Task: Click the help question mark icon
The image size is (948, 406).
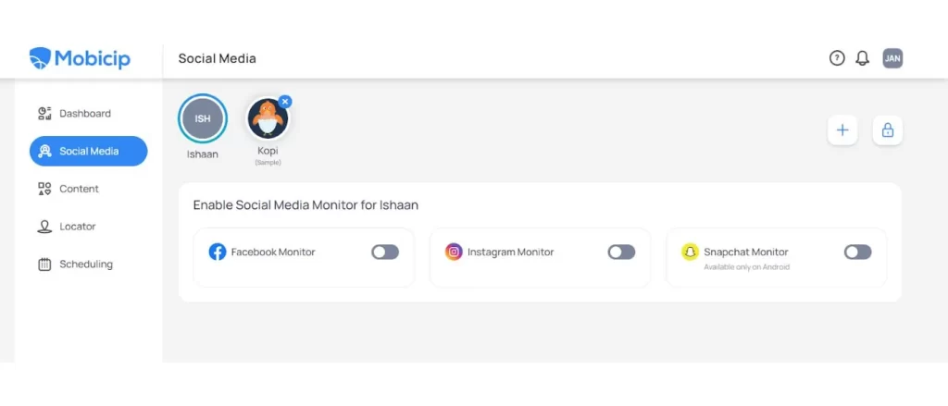Action: [837, 58]
